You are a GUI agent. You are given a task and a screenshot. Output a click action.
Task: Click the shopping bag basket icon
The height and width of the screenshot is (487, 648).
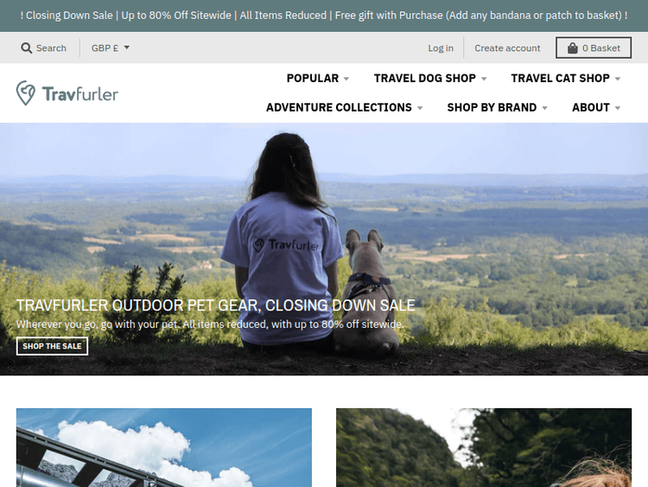click(x=572, y=48)
